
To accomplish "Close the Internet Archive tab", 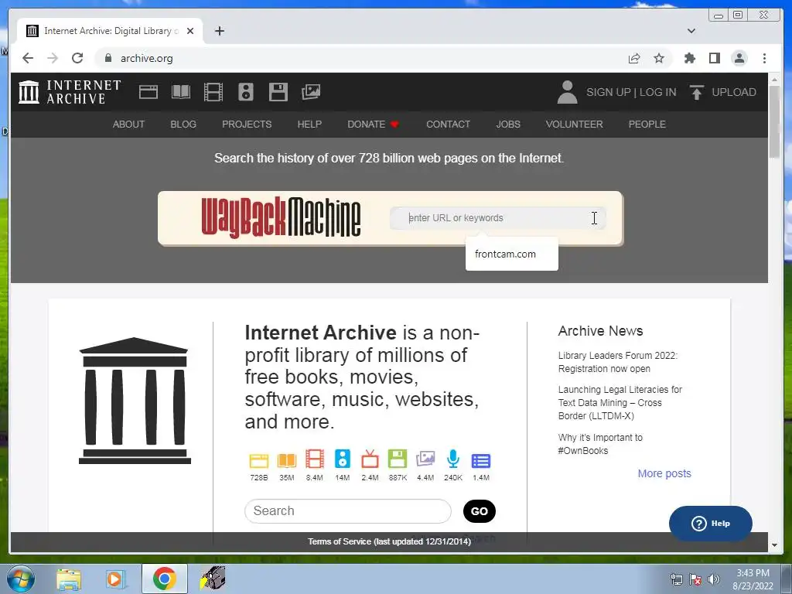I will pos(190,31).
